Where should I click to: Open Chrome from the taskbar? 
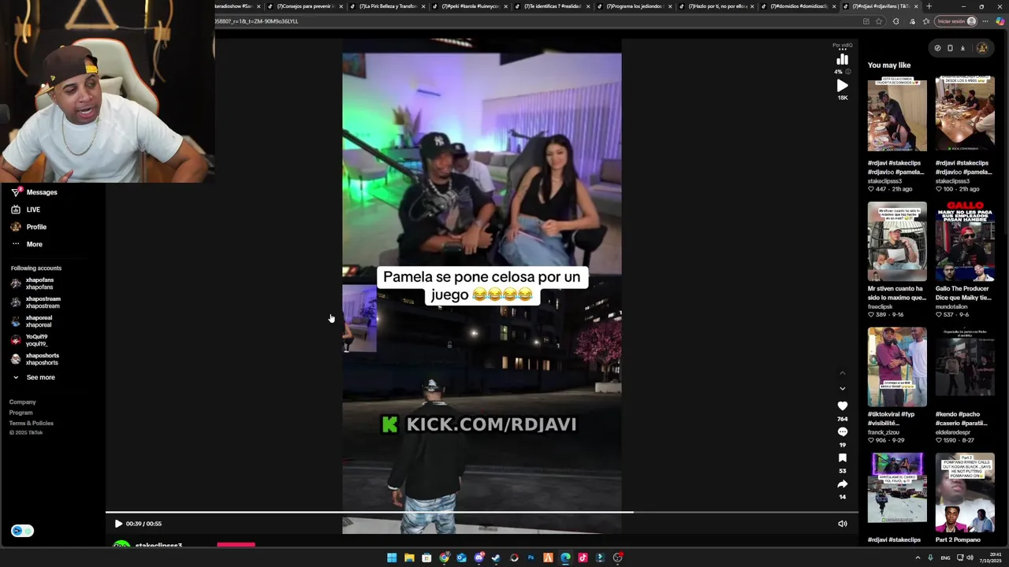click(x=444, y=558)
